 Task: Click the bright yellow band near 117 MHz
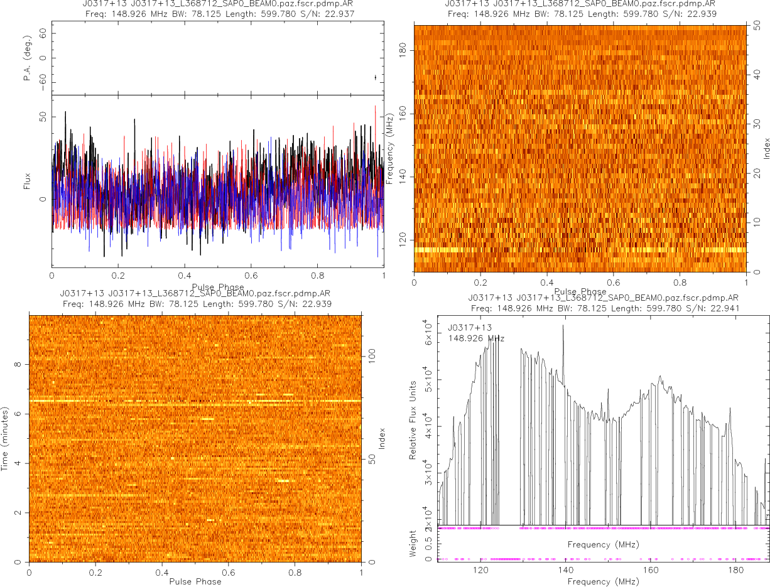[579, 250]
